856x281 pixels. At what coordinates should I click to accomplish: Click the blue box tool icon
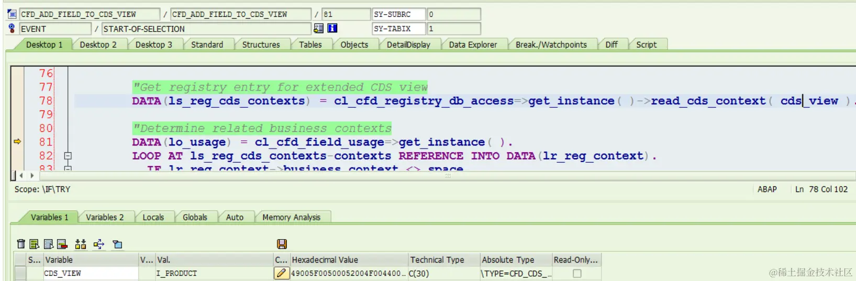(x=117, y=244)
